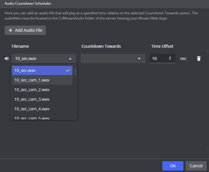Click the filename list scroll-down arrow
This screenshot has width=209, height=172.
tap(75, 118)
